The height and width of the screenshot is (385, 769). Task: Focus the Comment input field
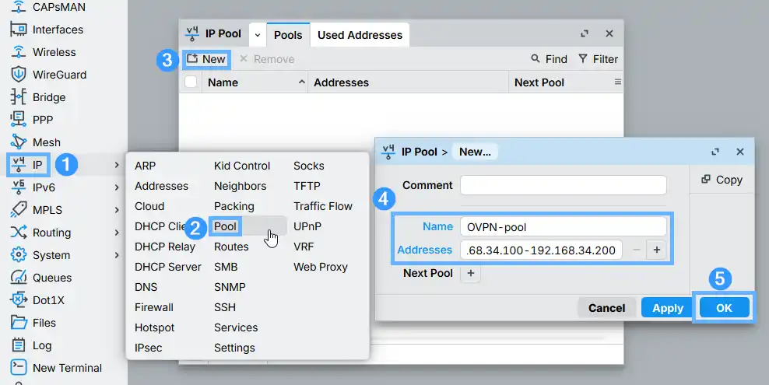pos(563,185)
